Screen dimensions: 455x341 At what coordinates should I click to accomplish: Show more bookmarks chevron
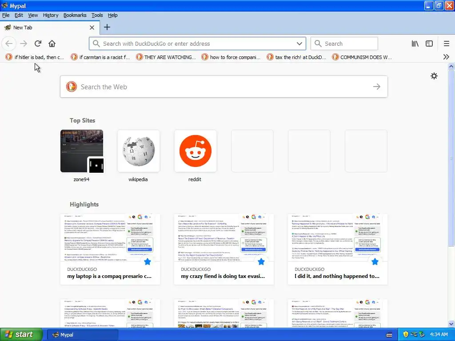446,57
